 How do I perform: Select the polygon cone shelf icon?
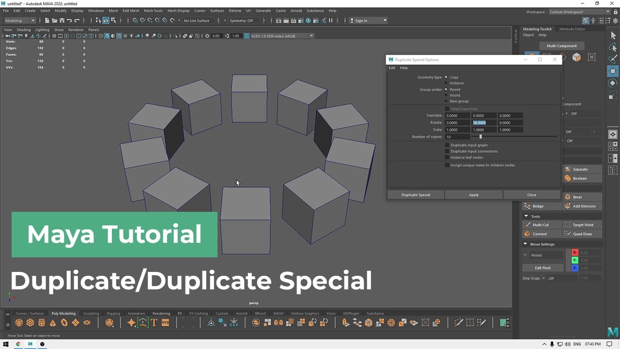(53, 322)
